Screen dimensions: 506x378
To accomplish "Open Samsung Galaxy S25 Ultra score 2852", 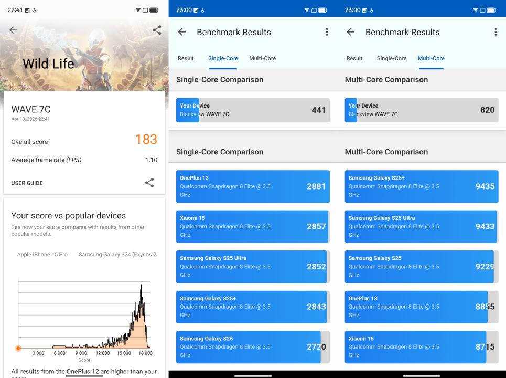I will pos(253,267).
